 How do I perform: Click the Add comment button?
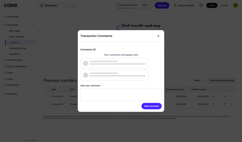coord(151,106)
